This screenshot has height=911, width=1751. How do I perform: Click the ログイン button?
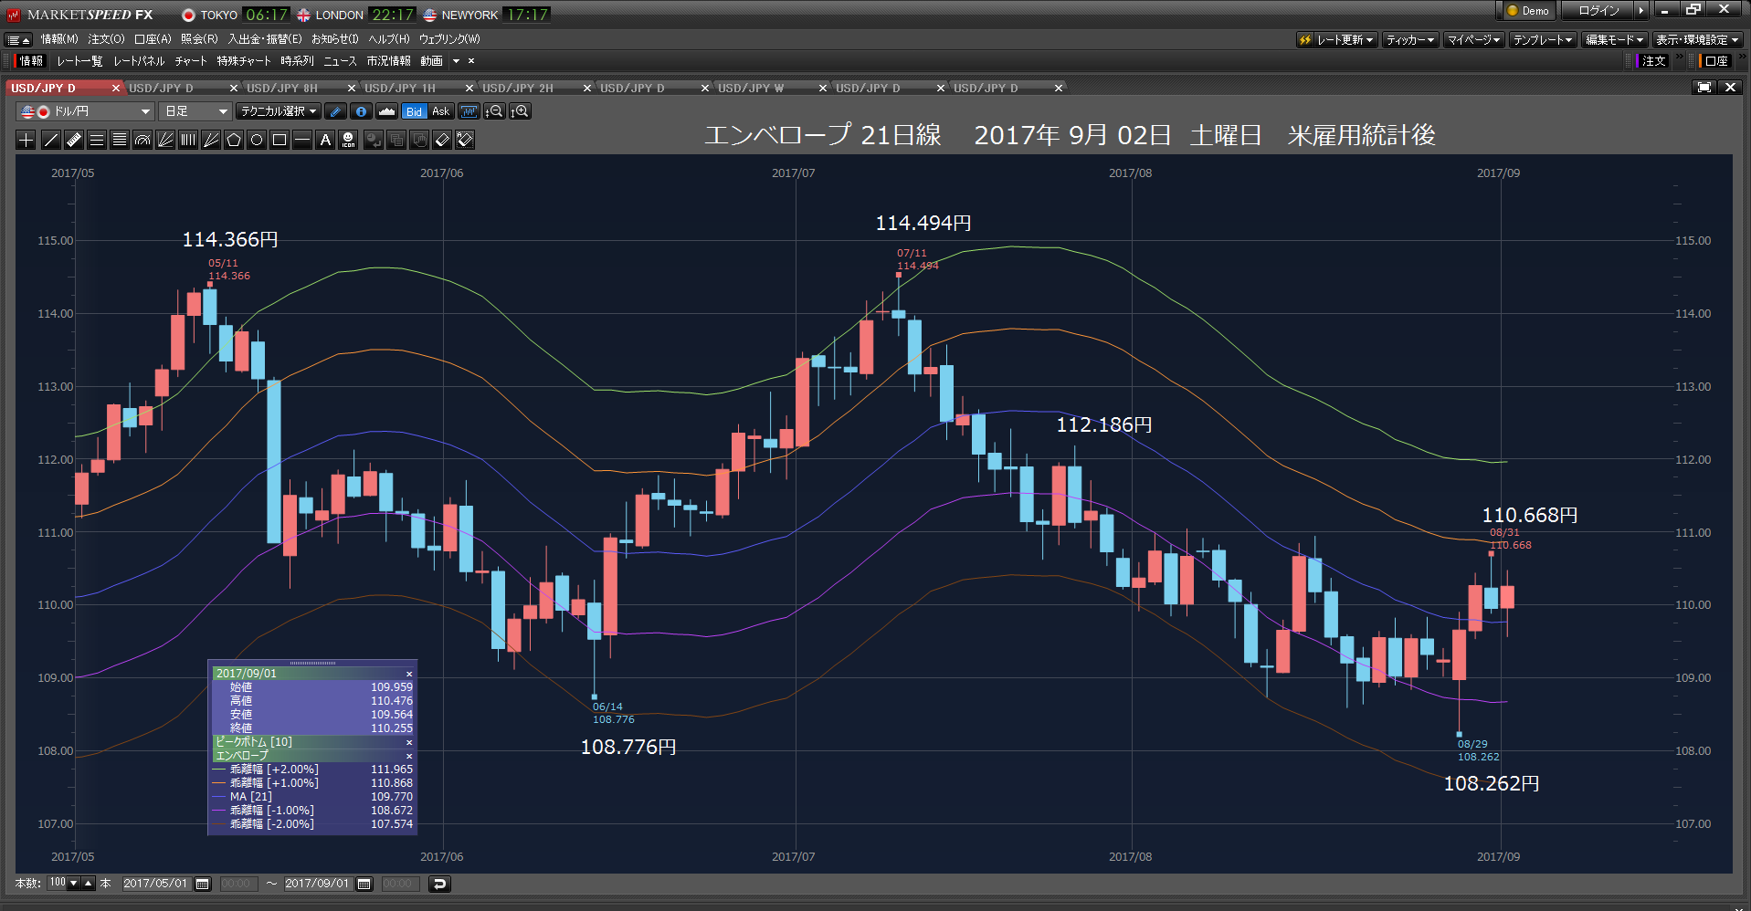pyautogui.click(x=1598, y=11)
